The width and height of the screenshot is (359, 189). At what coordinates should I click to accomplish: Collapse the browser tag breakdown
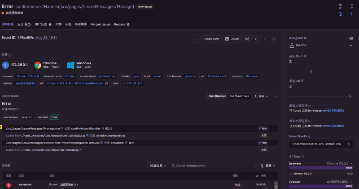[x=351, y=163]
